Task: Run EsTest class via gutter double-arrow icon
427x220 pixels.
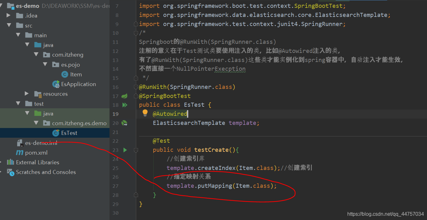Action: click(125, 105)
